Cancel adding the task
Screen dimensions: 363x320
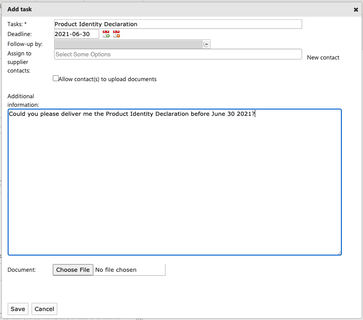pyautogui.click(x=44, y=309)
